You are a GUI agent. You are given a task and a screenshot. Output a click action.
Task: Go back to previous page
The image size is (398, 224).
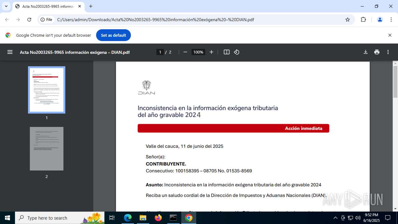7,20
